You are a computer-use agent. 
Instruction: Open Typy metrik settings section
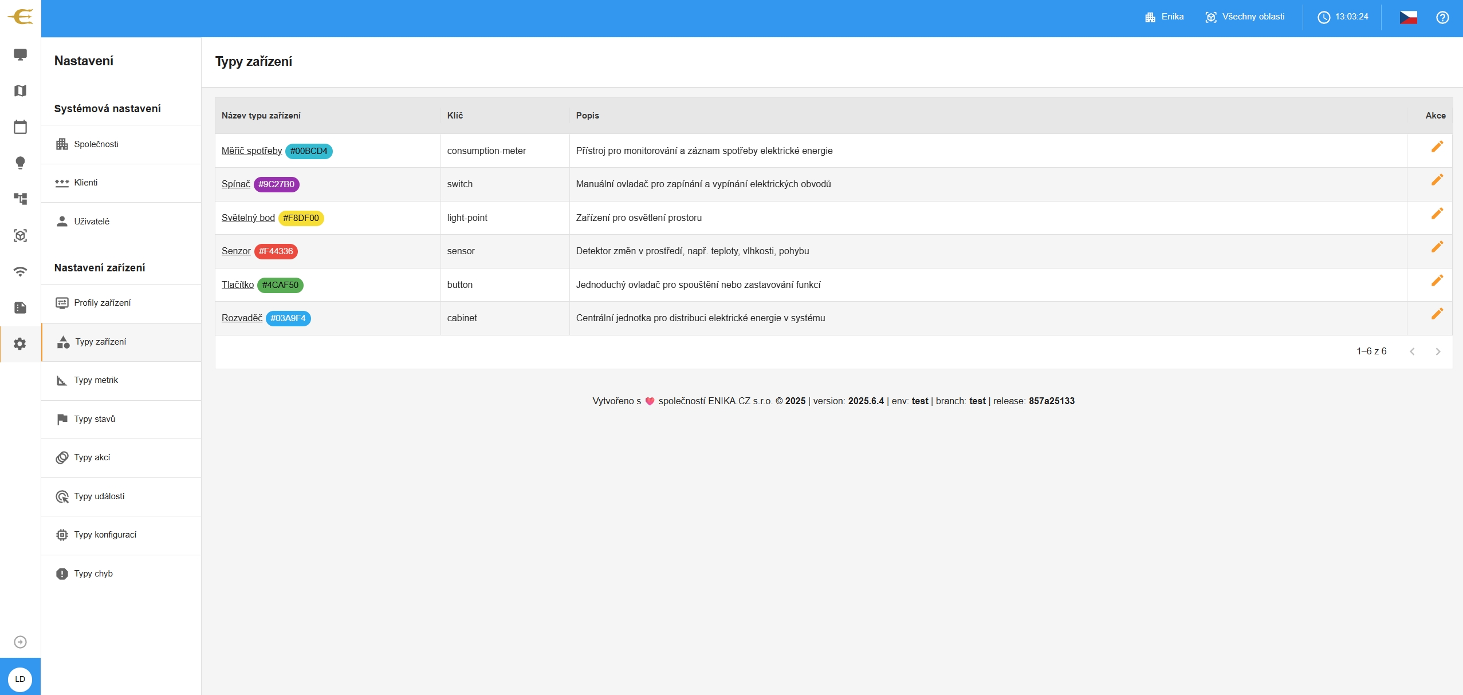[96, 381]
